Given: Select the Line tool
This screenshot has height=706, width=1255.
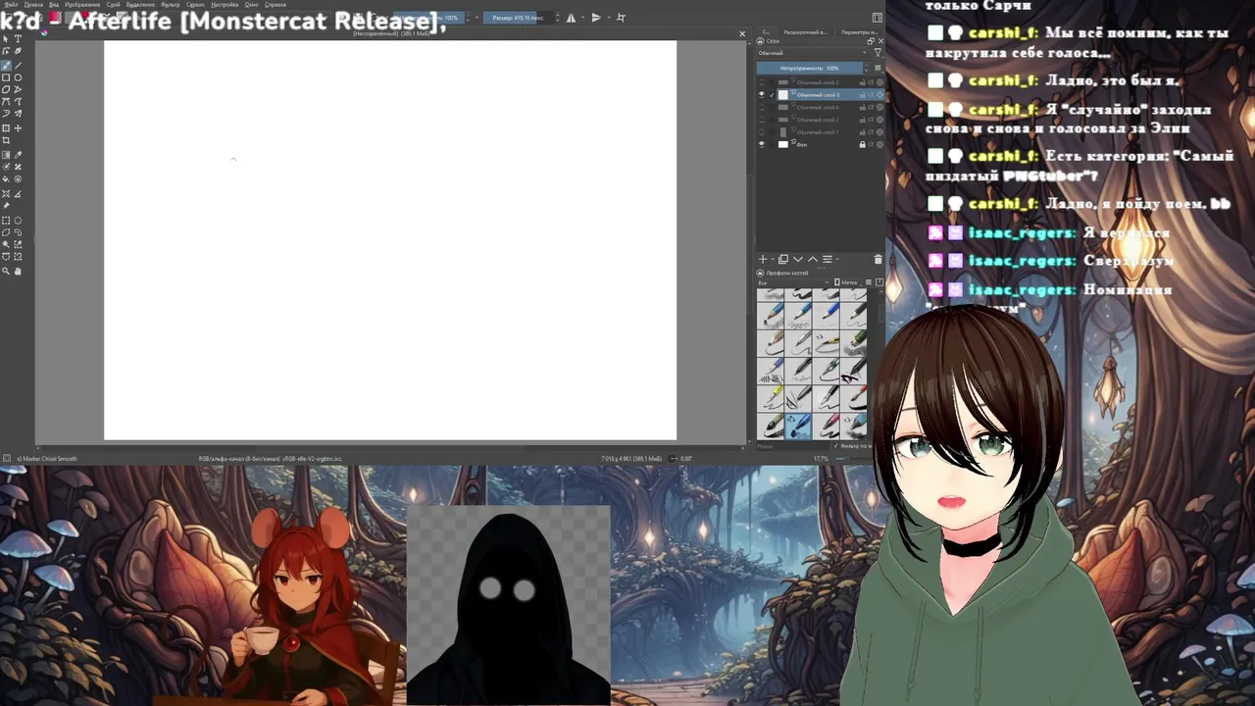Looking at the screenshot, I should [x=18, y=65].
